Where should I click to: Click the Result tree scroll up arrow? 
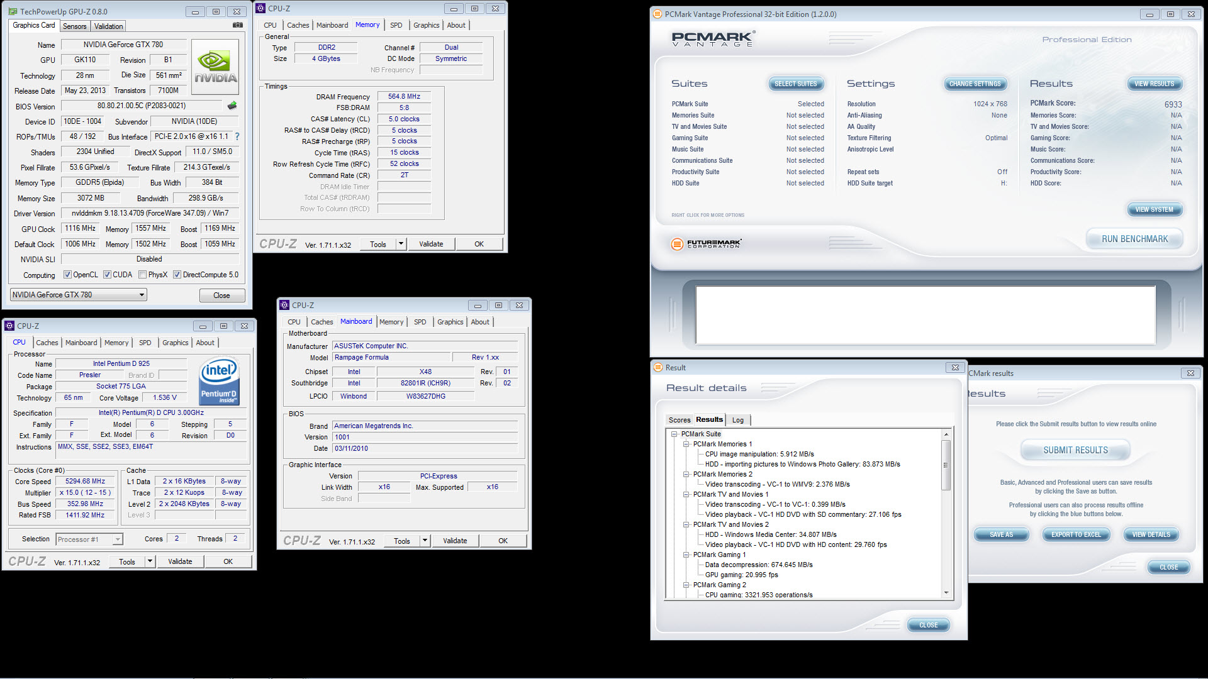(946, 434)
